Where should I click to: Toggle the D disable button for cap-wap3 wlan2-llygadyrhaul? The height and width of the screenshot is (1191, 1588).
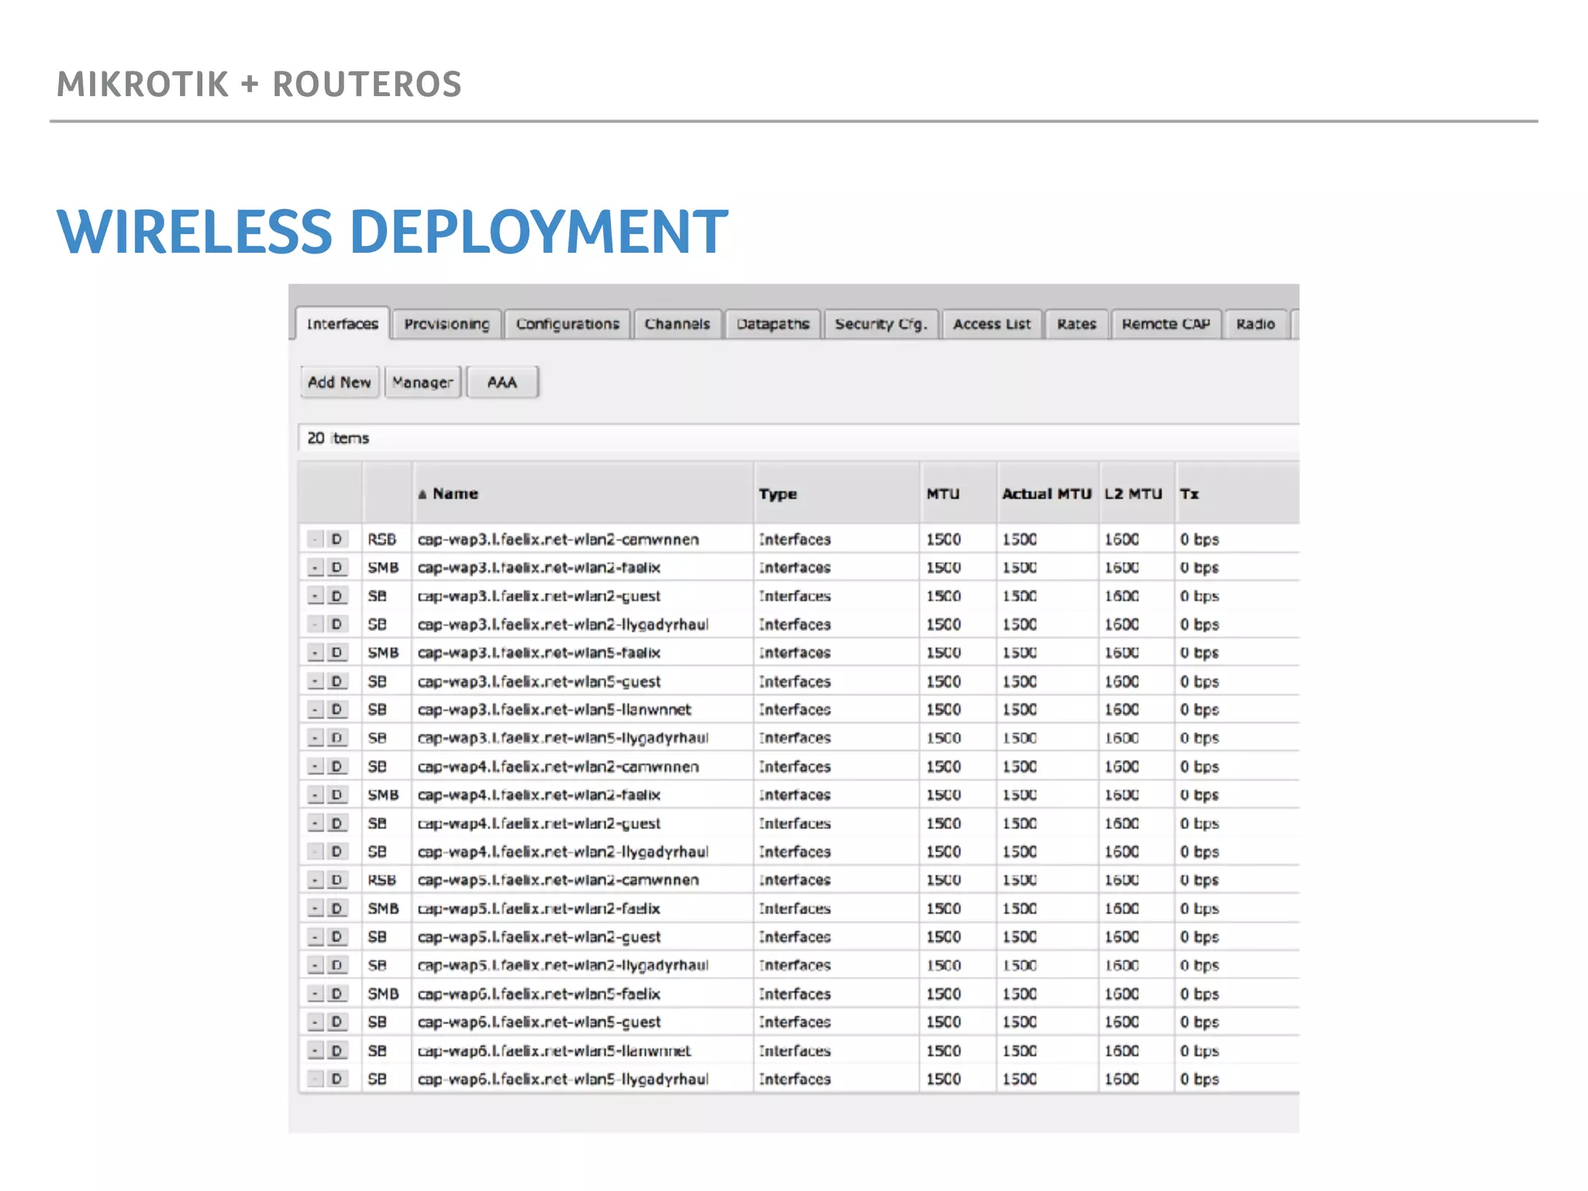pos(337,624)
